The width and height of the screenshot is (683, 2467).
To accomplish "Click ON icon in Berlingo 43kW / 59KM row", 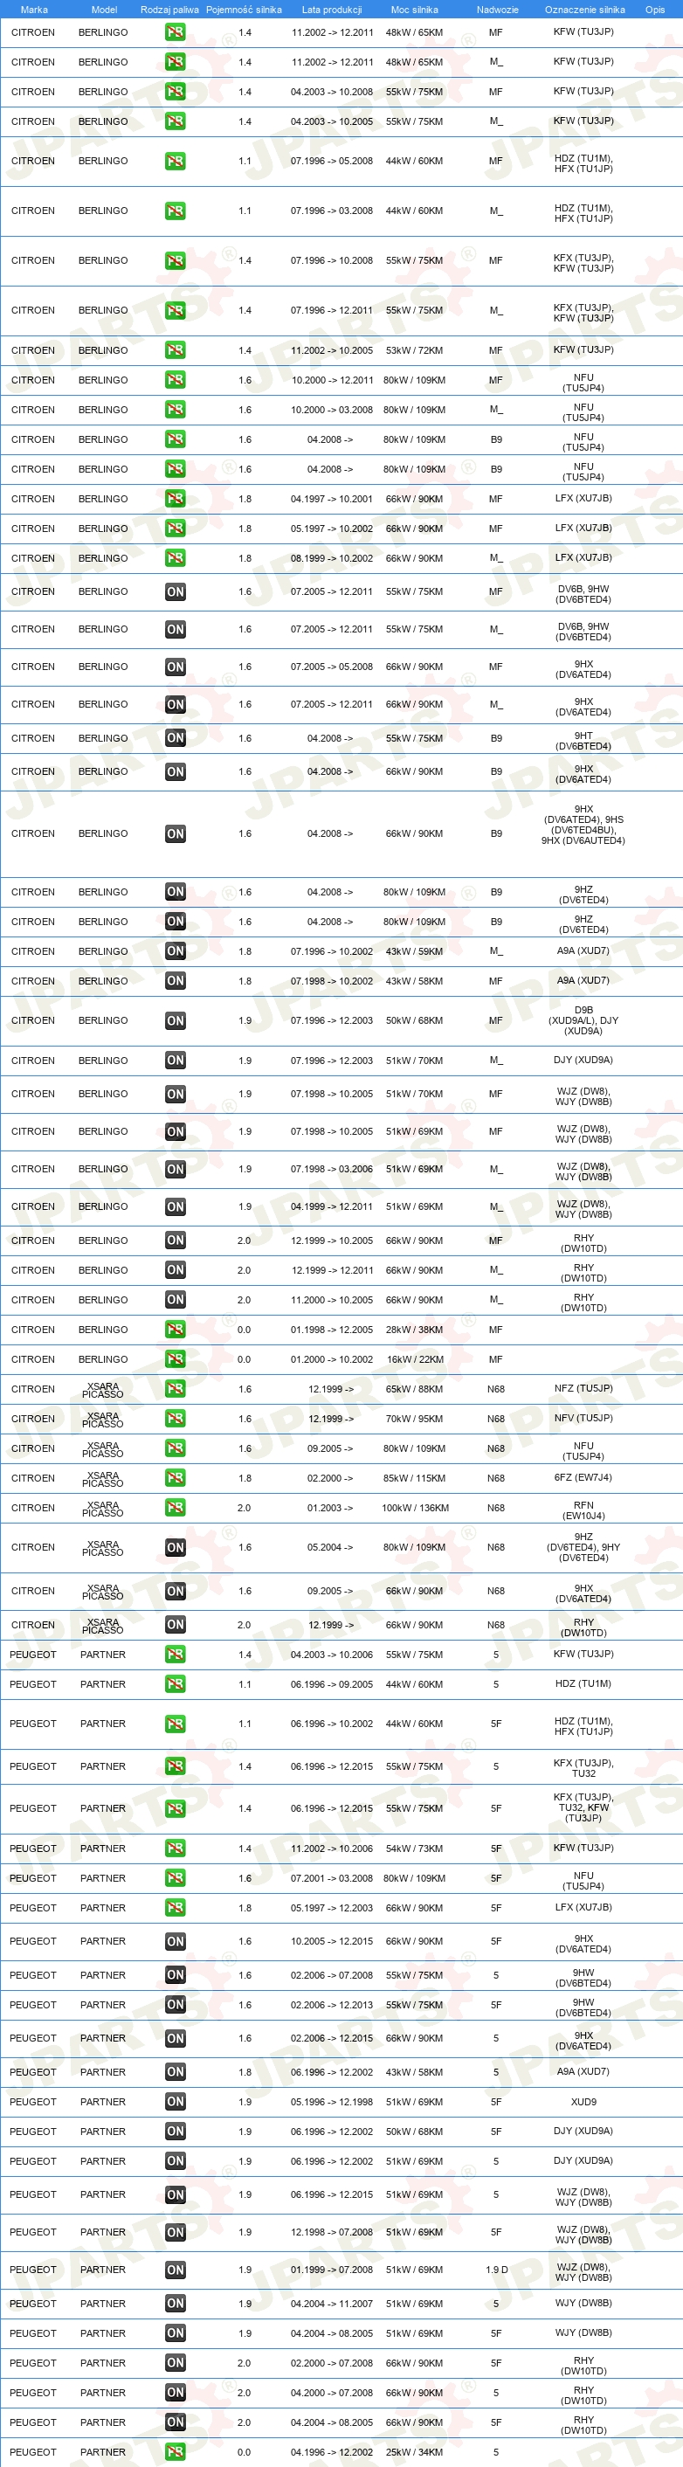I will click(176, 951).
